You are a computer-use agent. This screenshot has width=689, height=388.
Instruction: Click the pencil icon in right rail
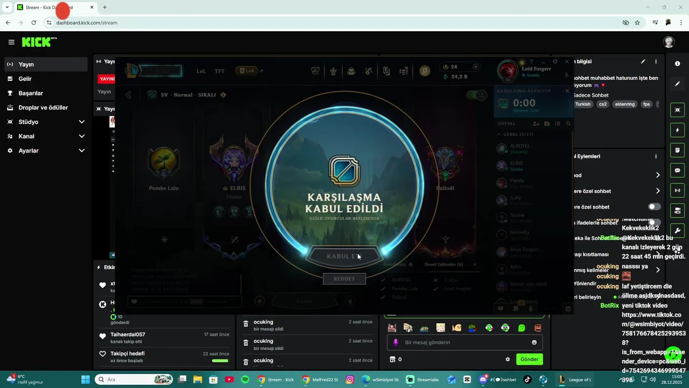pyautogui.click(x=677, y=84)
